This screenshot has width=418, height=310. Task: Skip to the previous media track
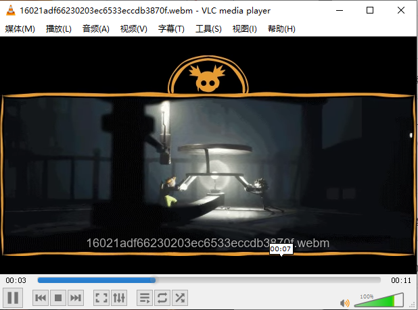click(41, 298)
